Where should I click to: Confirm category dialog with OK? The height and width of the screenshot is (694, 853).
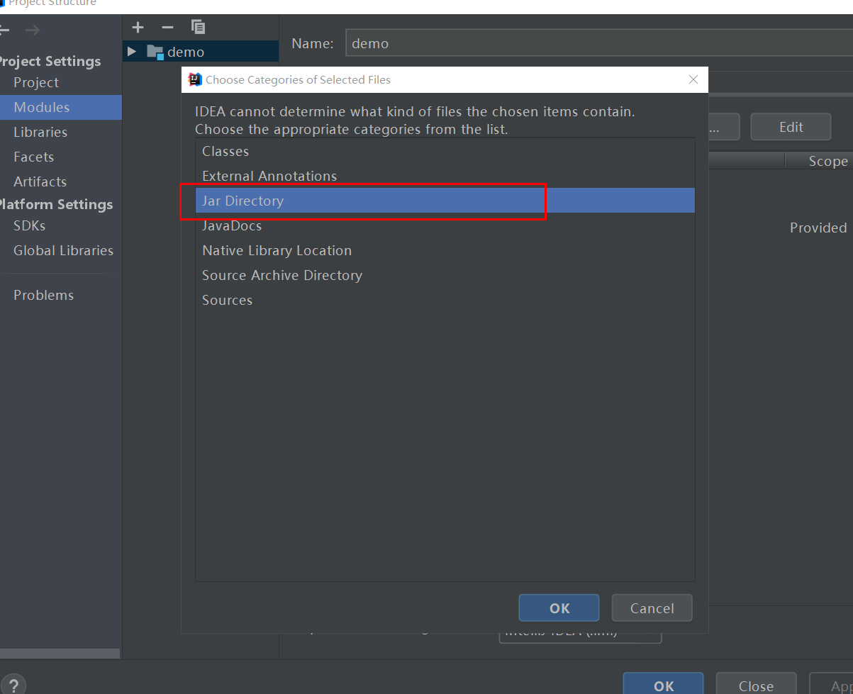pos(559,608)
